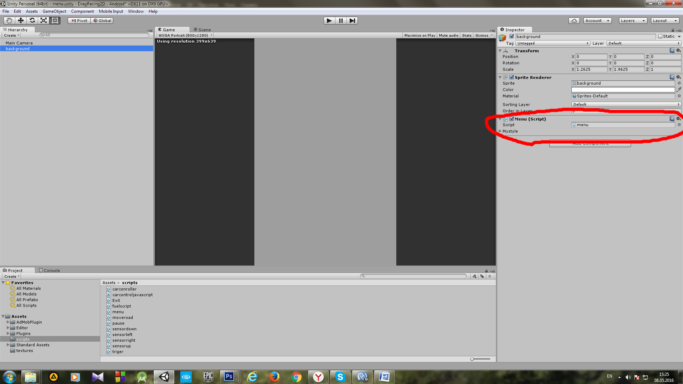This screenshot has height=384, width=683.
Task: Select the menu script asset
Action: coord(118,312)
